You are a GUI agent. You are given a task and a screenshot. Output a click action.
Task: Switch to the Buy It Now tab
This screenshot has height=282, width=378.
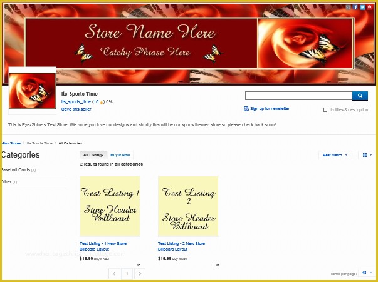click(120, 155)
